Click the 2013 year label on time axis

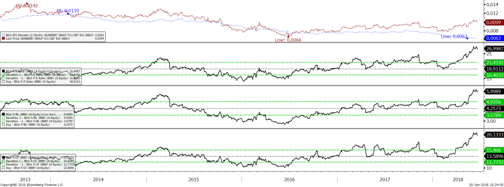(x=25, y=179)
